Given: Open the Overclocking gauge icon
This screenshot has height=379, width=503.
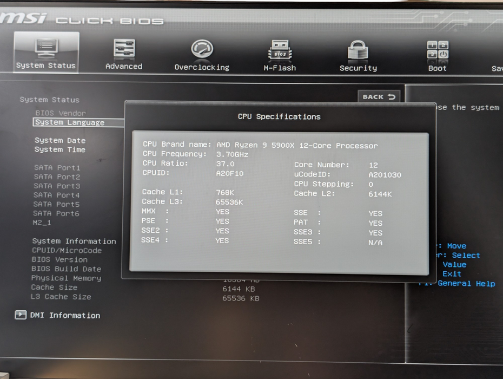Looking at the screenshot, I should [202, 49].
